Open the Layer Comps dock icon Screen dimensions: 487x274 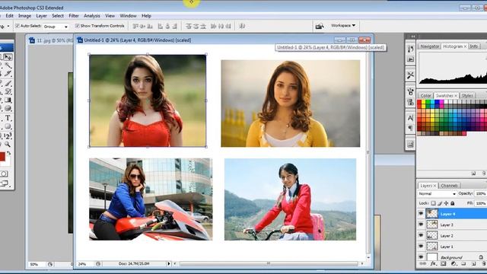pos(410,144)
